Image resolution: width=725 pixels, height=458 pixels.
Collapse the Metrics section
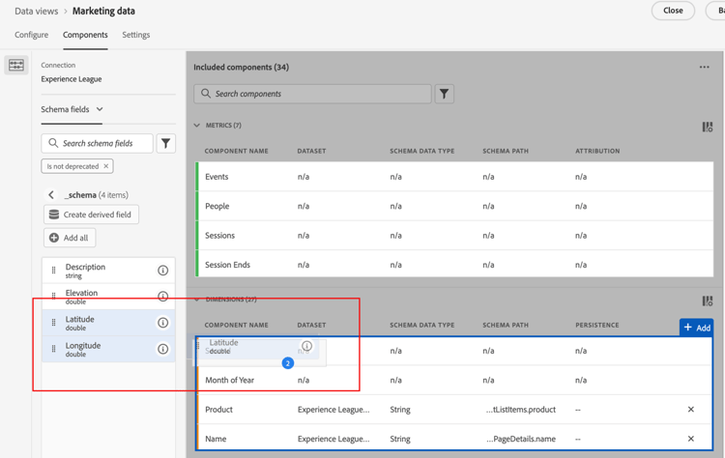point(197,126)
